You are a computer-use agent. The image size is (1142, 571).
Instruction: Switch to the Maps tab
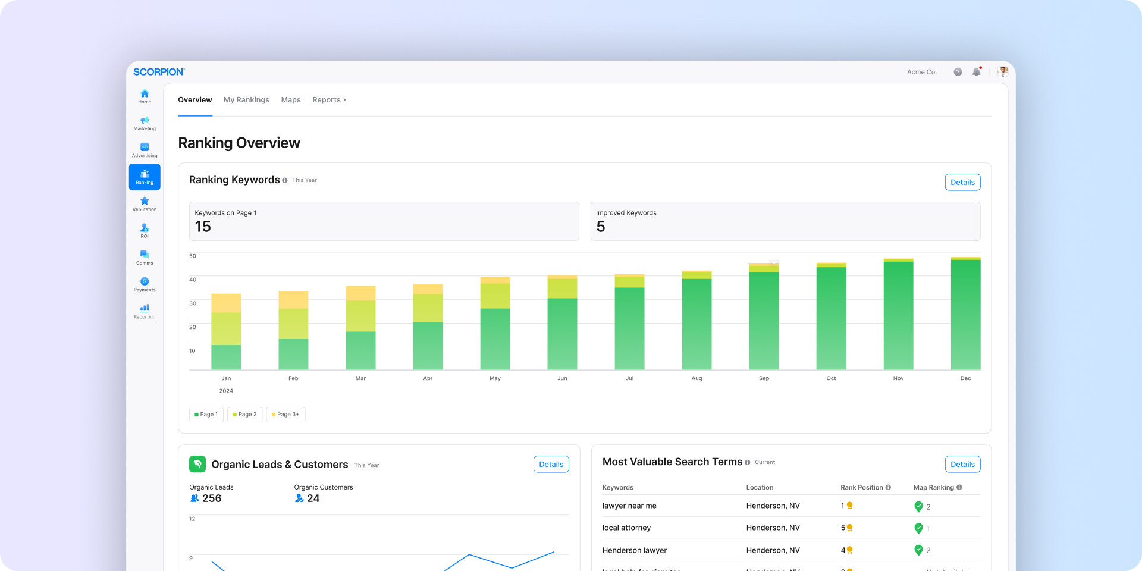pyautogui.click(x=291, y=100)
